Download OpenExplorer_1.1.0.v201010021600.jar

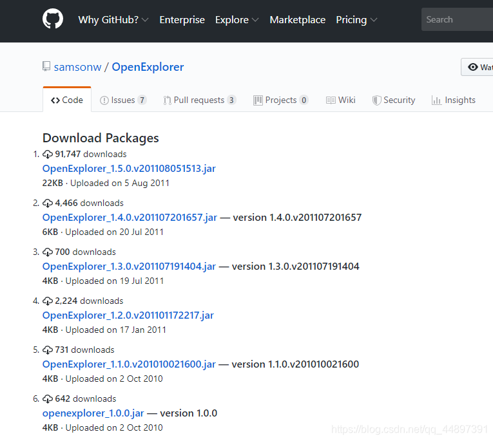(x=129, y=364)
